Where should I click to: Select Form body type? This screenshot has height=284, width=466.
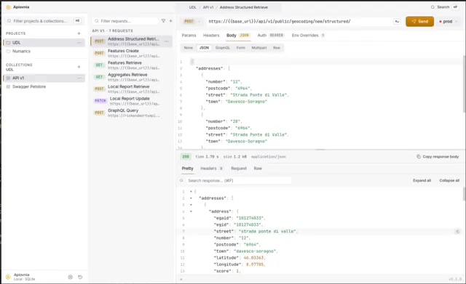click(241, 48)
